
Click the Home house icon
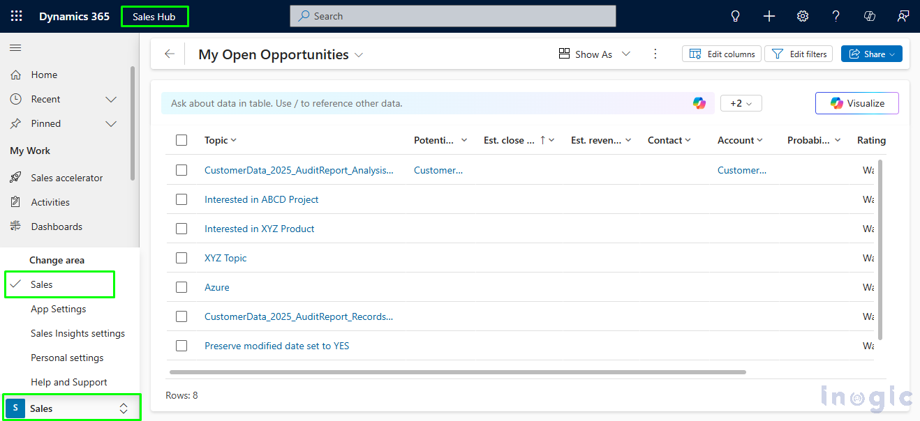click(x=15, y=75)
